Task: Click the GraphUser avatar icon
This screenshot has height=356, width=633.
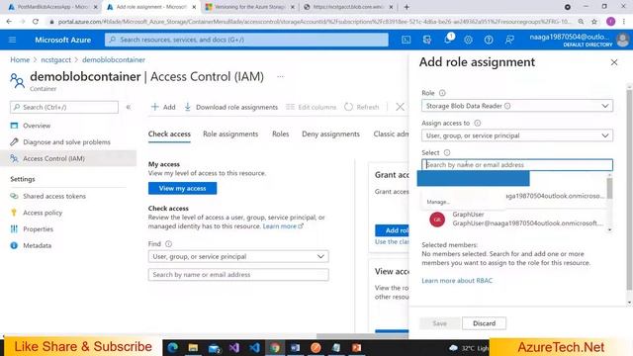Action: point(437,220)
